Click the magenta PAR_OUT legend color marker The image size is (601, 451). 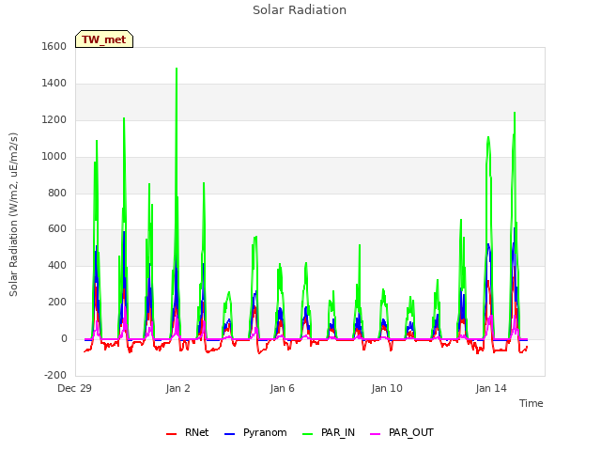376,434
